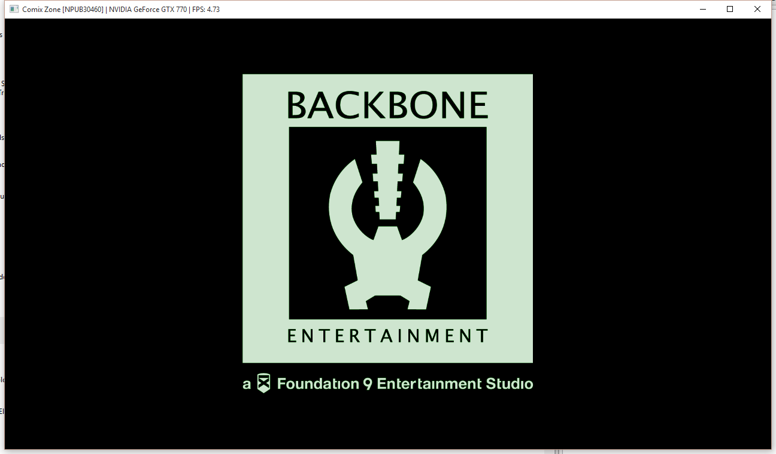Click the letter a before the shield icon
Image resolution: width=776 pixels, height=454 pixels.
point(247,385)
